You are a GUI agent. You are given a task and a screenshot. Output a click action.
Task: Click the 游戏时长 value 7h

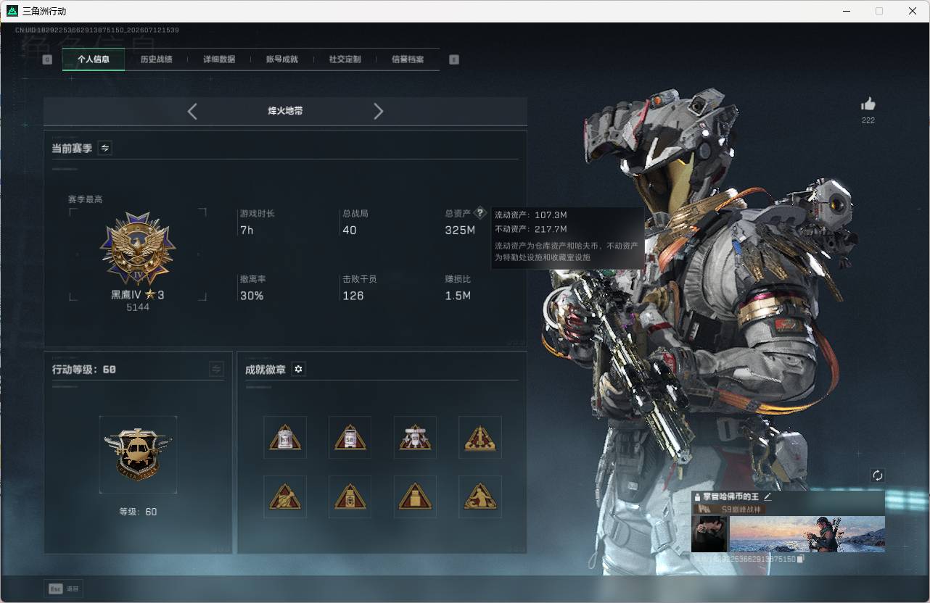(x=247, y=230)
